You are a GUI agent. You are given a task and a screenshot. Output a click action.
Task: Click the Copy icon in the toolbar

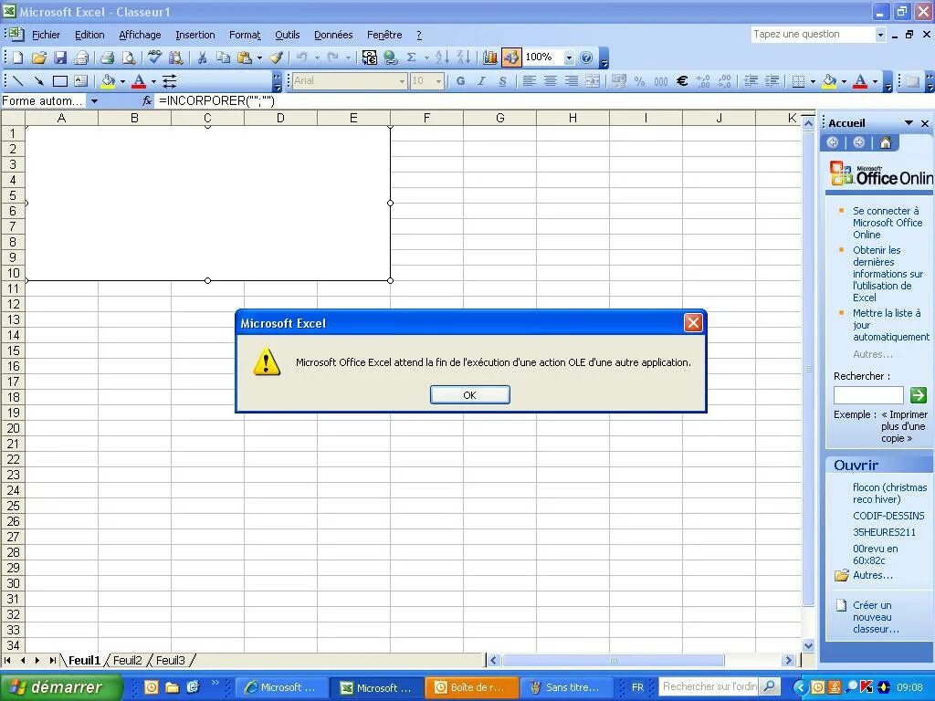click(223, 58)
